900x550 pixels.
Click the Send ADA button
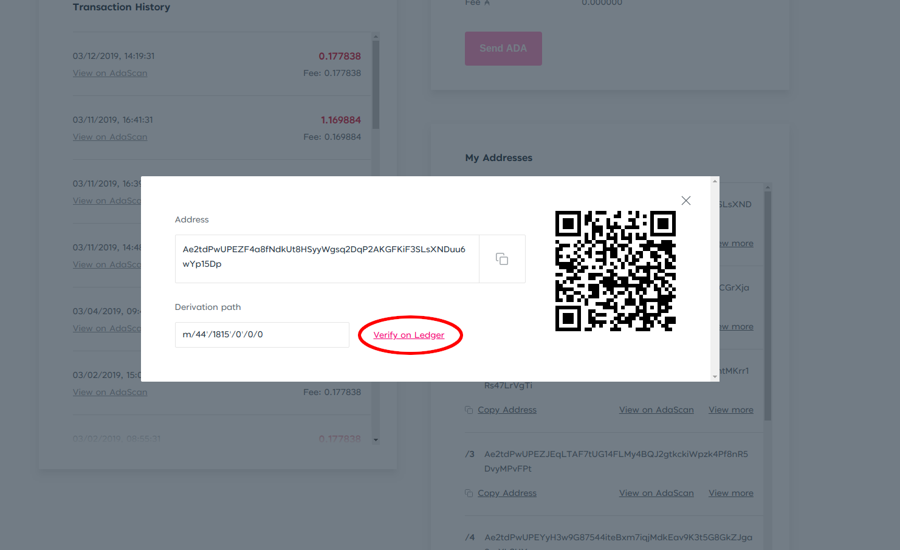click(x=503, y=49)
